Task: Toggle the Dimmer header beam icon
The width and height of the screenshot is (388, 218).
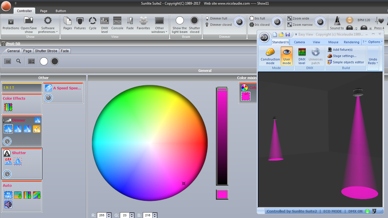Action: click(38, 120)
